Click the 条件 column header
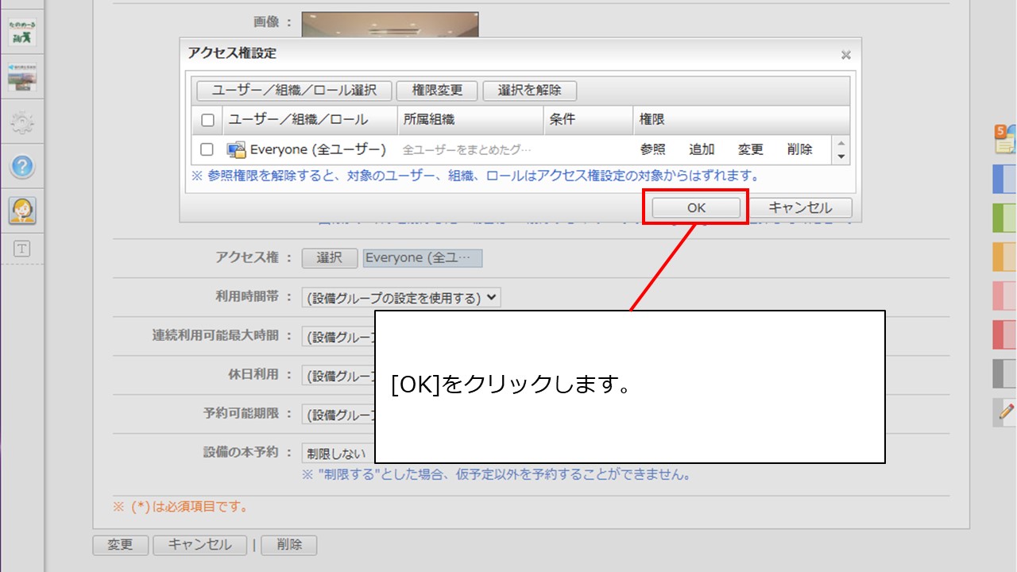1017x572 pixels. pyautogui.click(x=588, y=120)
